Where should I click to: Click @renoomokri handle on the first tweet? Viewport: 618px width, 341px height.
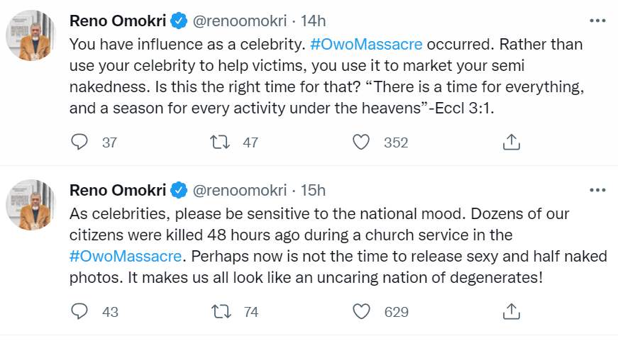tap(240, 21)
